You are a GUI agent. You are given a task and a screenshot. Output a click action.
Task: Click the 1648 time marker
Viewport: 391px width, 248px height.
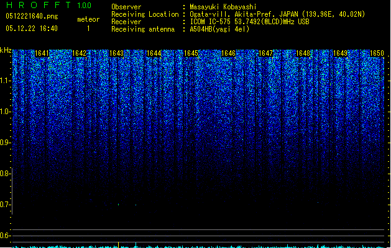303,53
